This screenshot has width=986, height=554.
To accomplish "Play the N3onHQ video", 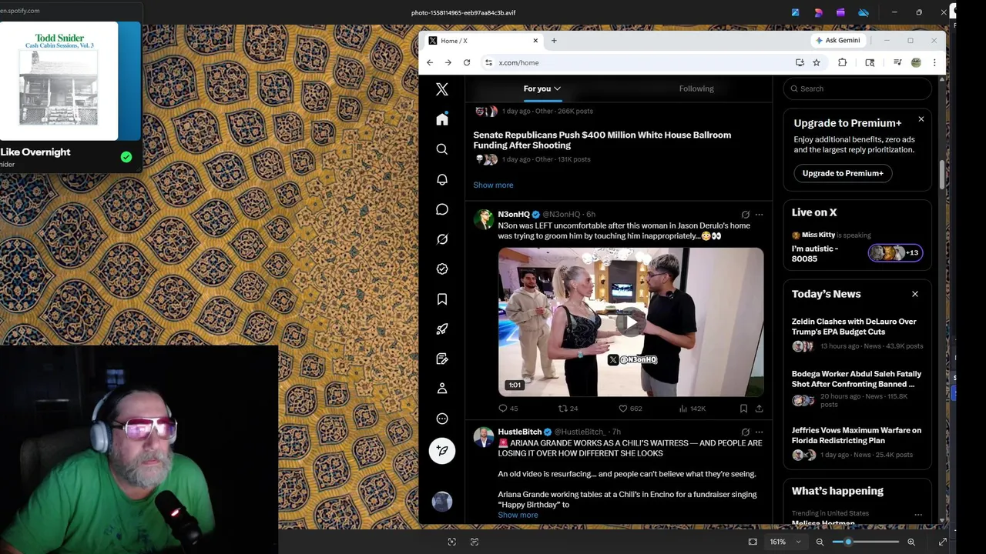I will [x=631, y=322].
